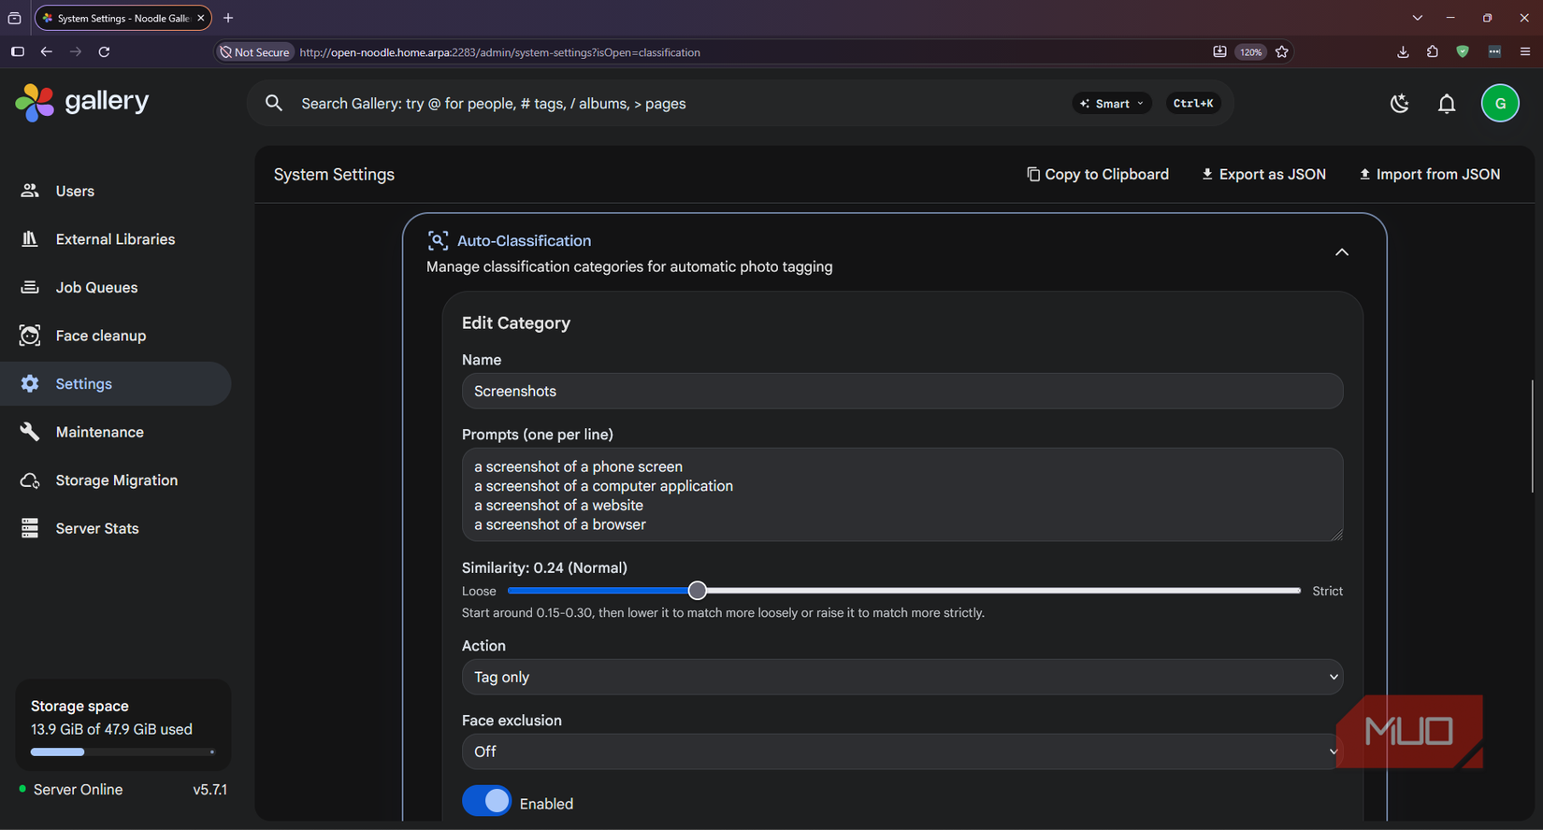Open notifications bell
Viewport: 1543px width, 830px height.
click(x=1447, y=104)
